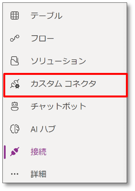This screenshot has width=135, height=191.
Task: Navigate to チャットボット
Action: (x=65, y=106)
